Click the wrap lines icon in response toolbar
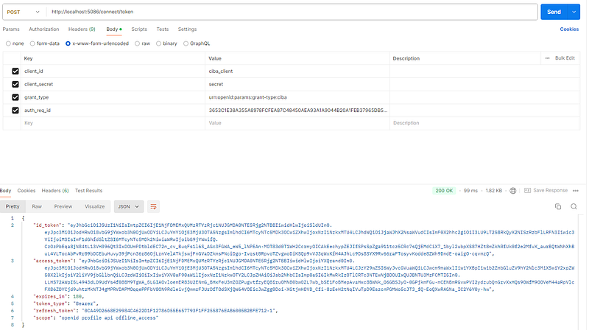Viewport: 589px width, 330px height. click(x=153, y=206)
